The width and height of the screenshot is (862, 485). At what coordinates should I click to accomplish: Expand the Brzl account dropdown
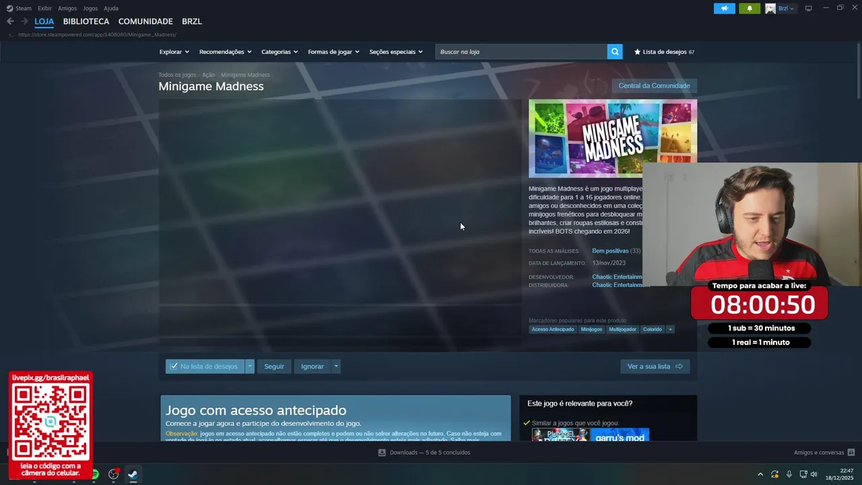coord(792,9)
